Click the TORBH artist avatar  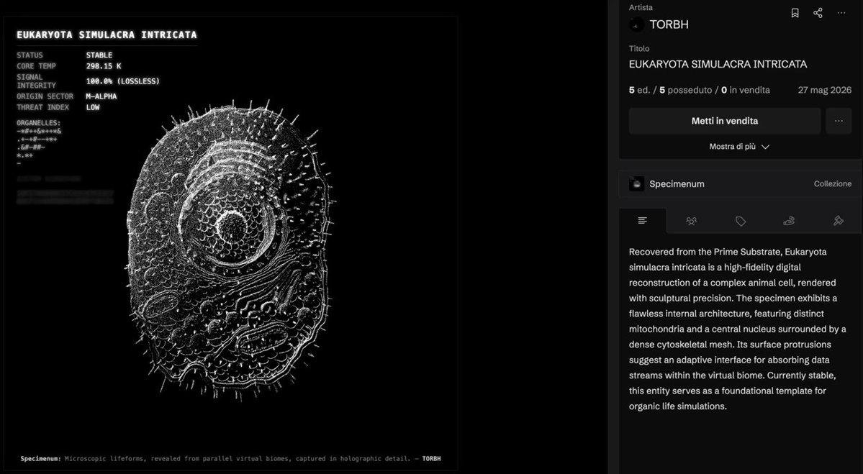[637, 24]
